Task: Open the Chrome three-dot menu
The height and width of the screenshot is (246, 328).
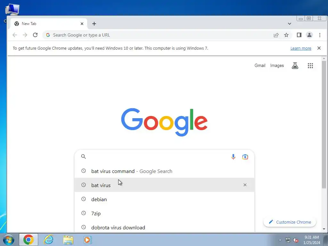Action: pyautogui.click(x=320, y=35)
